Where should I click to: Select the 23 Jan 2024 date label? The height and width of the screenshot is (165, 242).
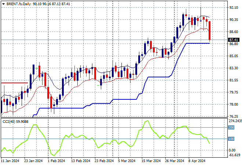tap(33, 161)
